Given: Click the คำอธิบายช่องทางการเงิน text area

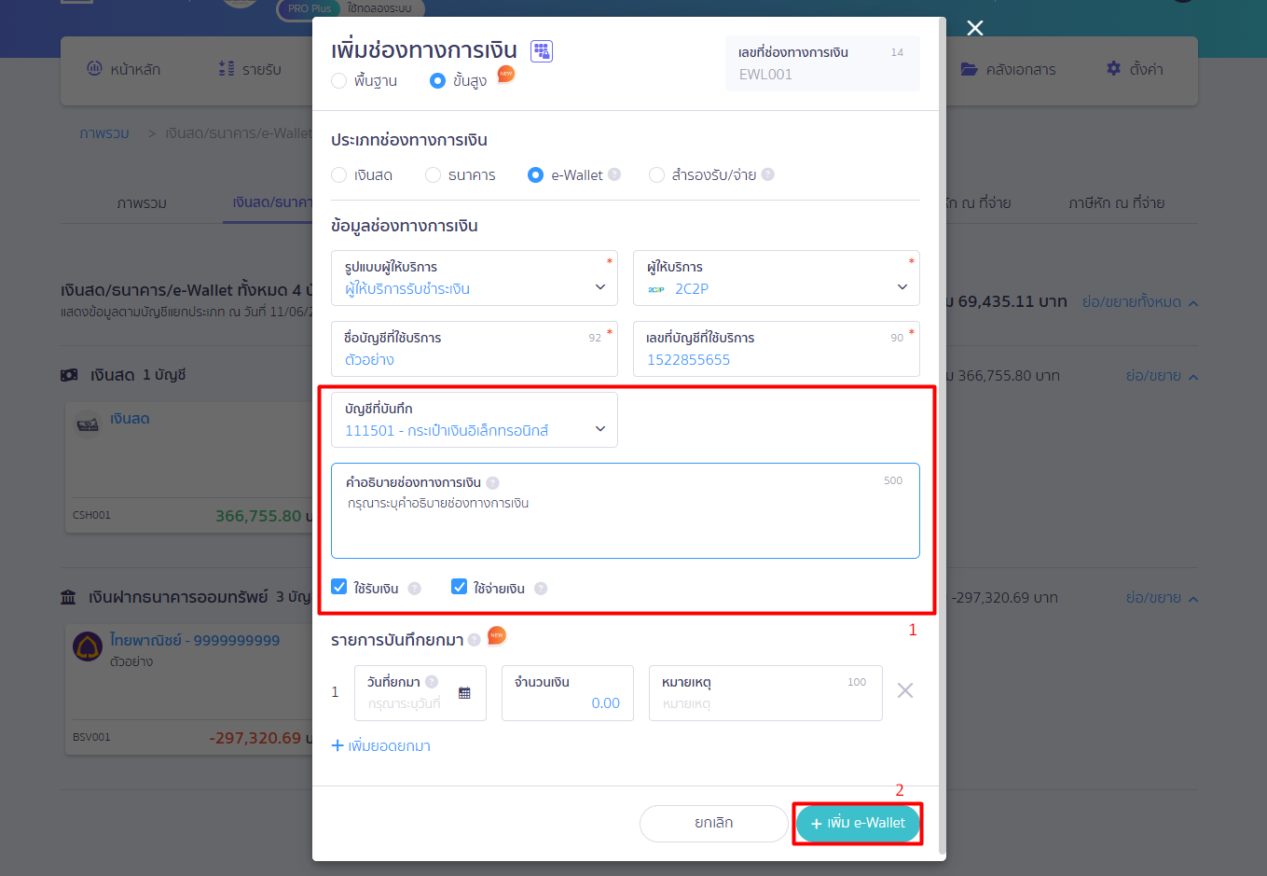Looking at the screenshot, I should [626, 511].
